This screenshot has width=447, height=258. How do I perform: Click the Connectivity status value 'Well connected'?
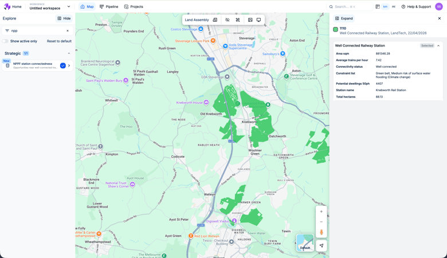[386, 67]
